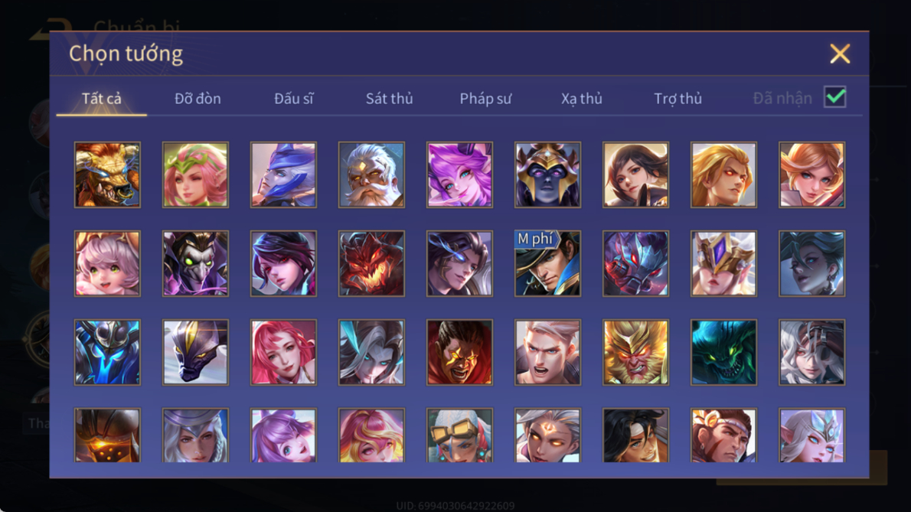Choose the green-faced sea monster hero
The width and height of the screenshot is (911, 512).
tap(724, 352)
